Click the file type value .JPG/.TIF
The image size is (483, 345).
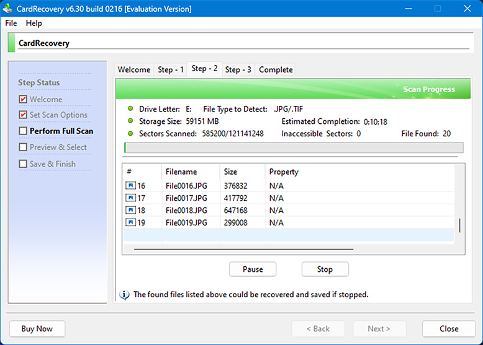288,109
